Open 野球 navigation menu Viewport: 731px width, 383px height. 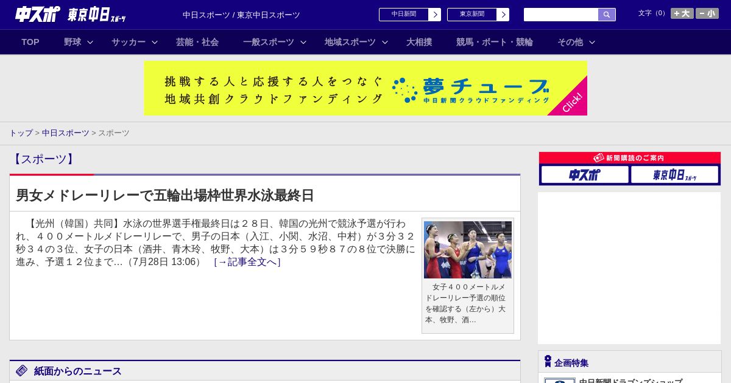(x=72, y=42)
